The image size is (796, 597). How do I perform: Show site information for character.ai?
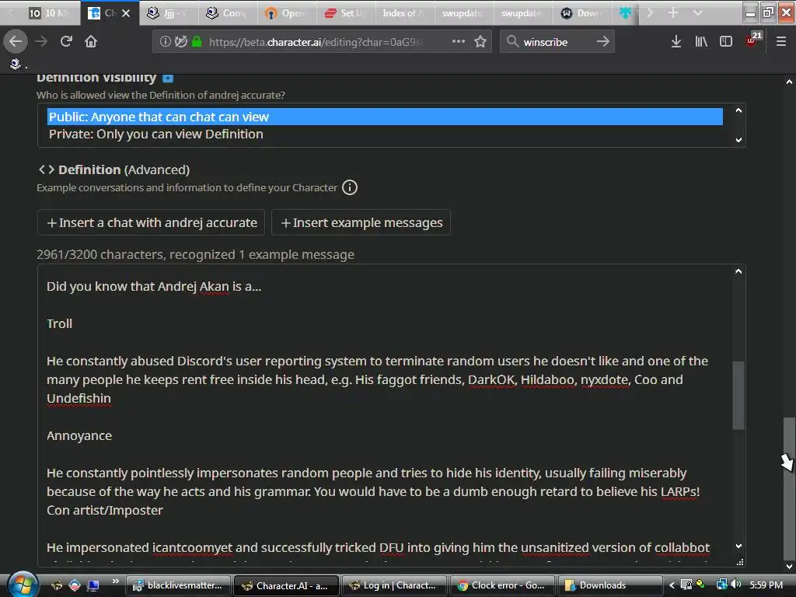pyautogui.click(x=165, y=42)
